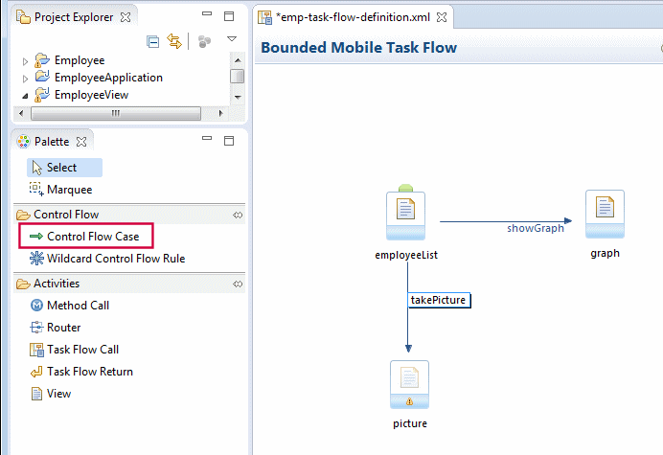Select the View activity in palette
Viewport: 663px width, 455px height.
click(51, 394)
